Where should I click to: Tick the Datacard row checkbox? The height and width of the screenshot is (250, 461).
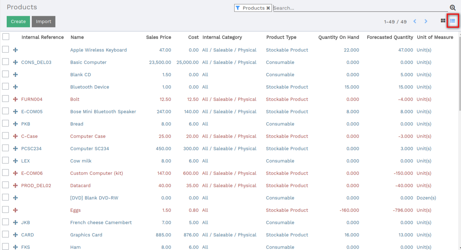coord(6,185)
